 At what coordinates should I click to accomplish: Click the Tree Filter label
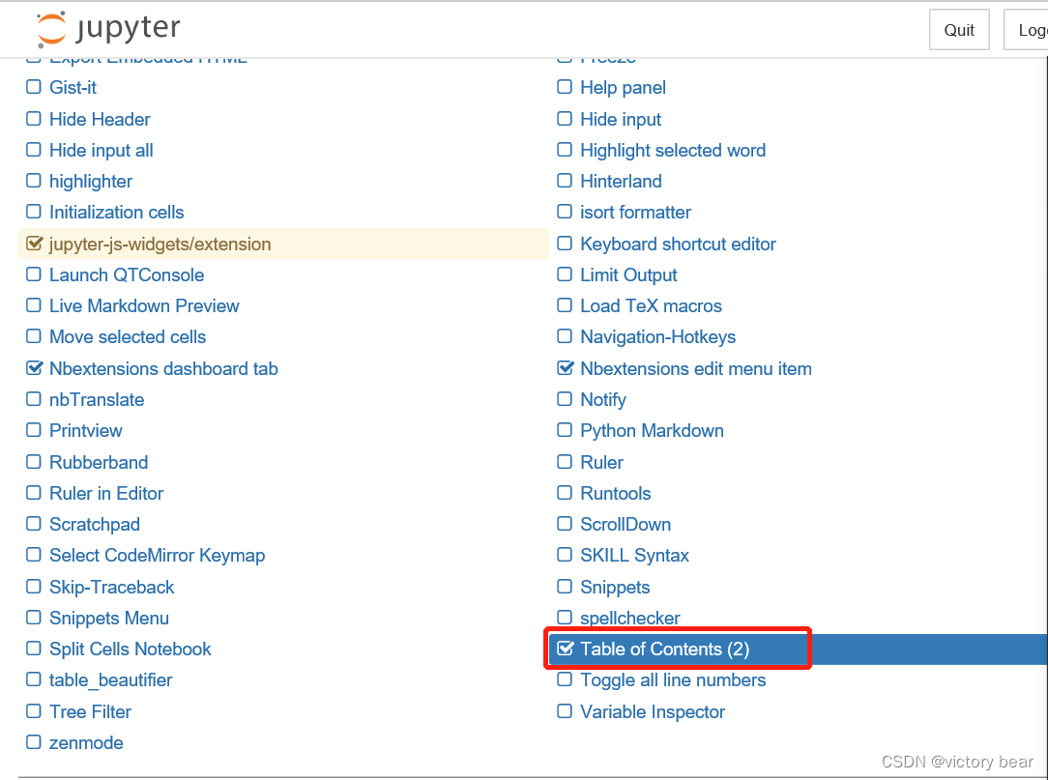(88, 711)
